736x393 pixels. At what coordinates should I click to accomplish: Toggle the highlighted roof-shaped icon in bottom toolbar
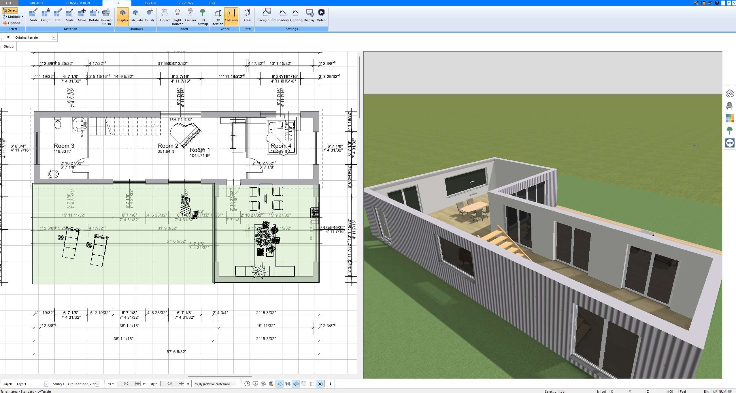click(x=279, y=384)
